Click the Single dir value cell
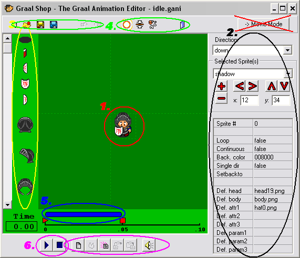 (x=273, y=166)
